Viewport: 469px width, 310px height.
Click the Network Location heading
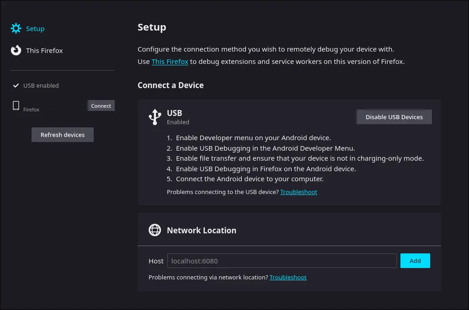coord(202,231)
